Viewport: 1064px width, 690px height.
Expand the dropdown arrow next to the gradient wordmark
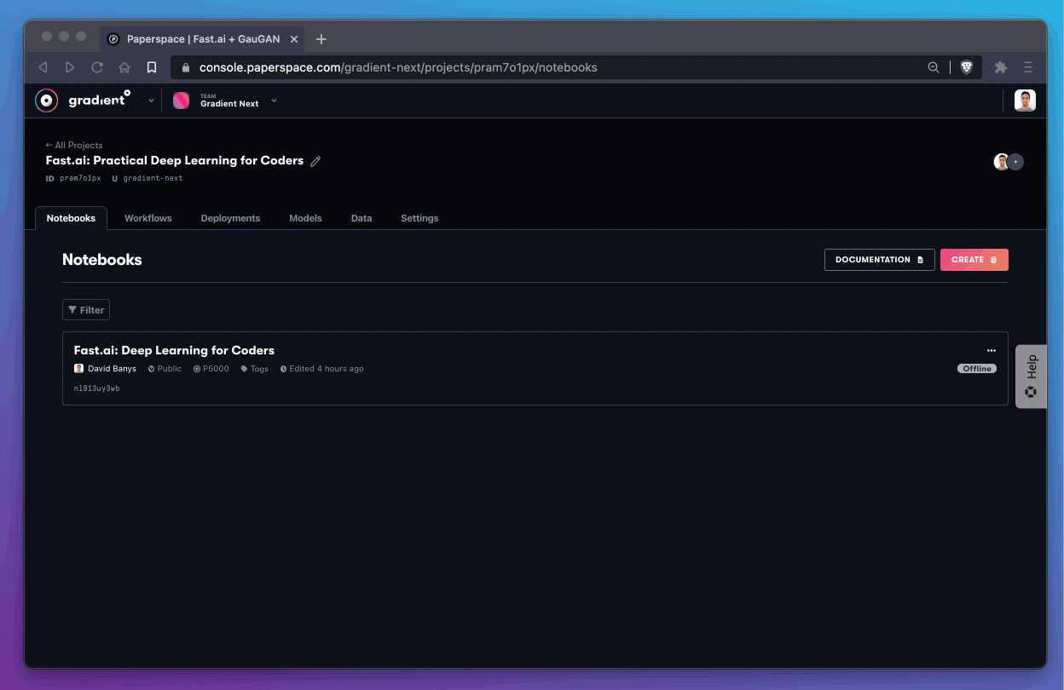pyautogui.click(x=151, y=101)
